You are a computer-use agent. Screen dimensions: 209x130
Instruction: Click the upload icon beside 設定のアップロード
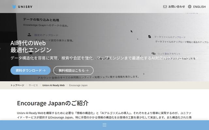pyautogui.click(x=29, y=35)
